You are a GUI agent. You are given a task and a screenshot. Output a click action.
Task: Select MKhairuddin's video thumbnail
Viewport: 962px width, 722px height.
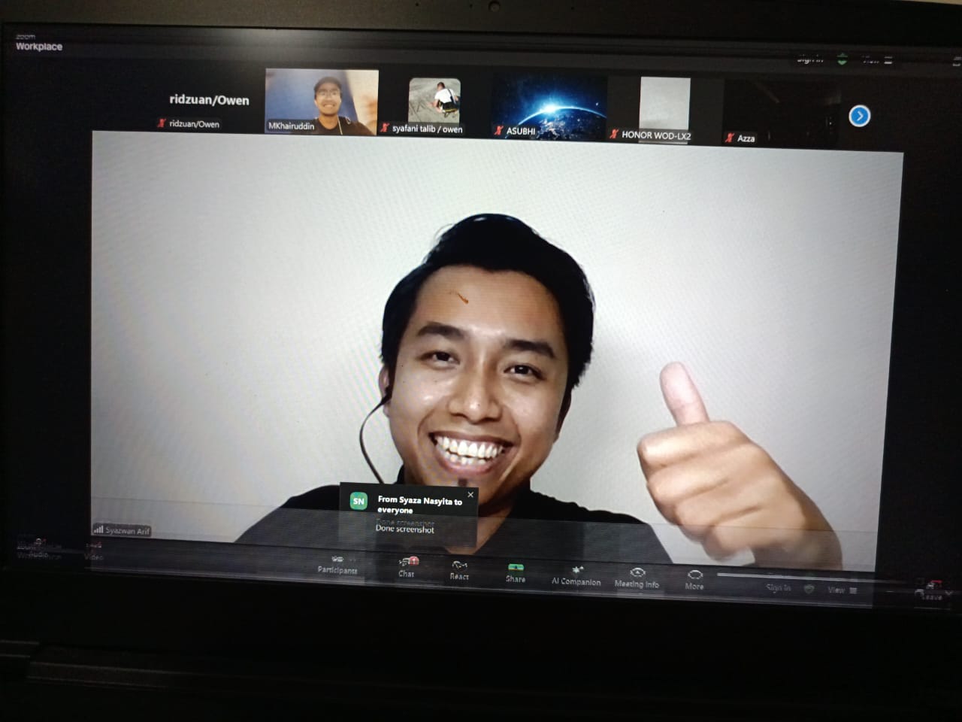322,102
